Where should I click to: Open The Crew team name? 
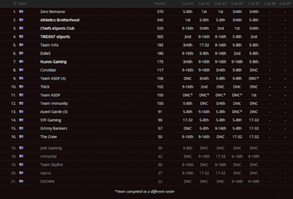pyautogui.click(x=48, y=137)
